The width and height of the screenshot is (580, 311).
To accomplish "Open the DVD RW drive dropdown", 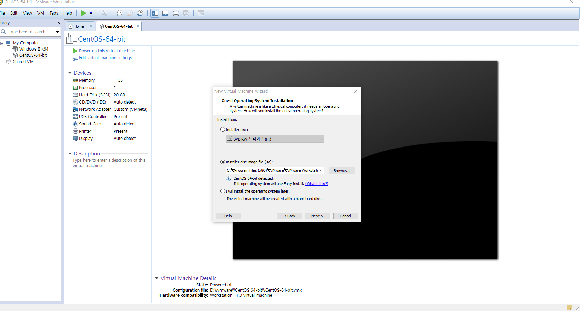I will [x=275, y=139].
